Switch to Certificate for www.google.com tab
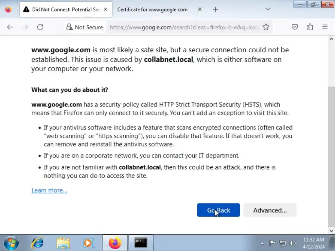Image resolution: width=335 pixels, height=251 pixels. click(x=152, y=9)
